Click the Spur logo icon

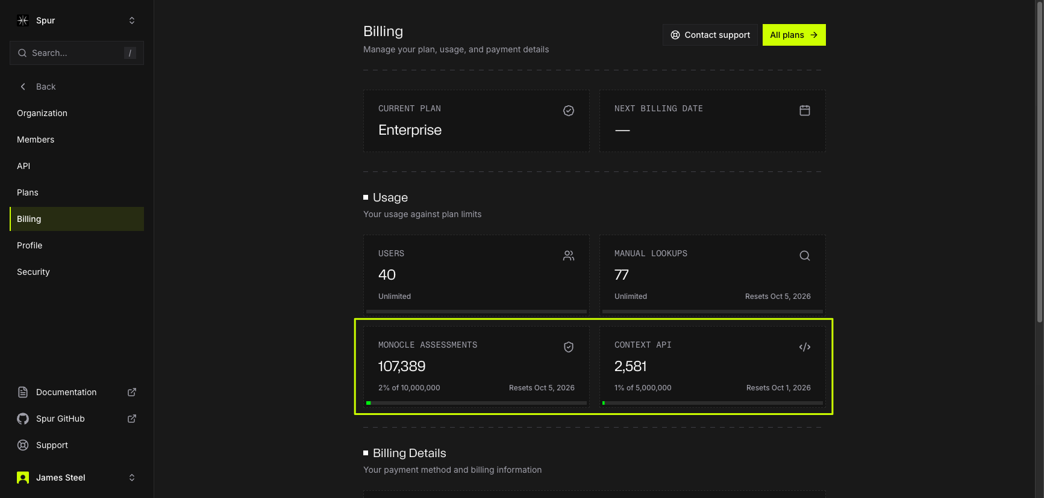coord(23,20)
